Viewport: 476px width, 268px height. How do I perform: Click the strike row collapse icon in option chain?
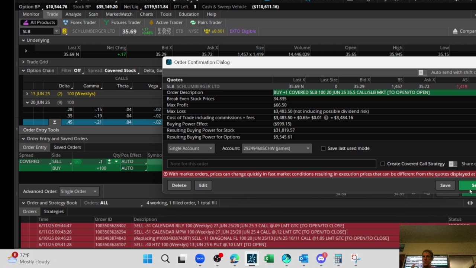tap(54, 122)
